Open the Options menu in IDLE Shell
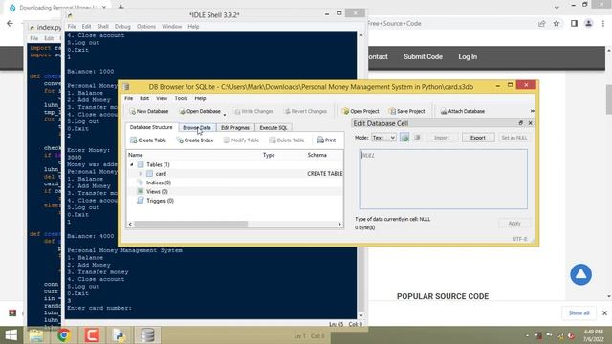 [x=146, y=27]
